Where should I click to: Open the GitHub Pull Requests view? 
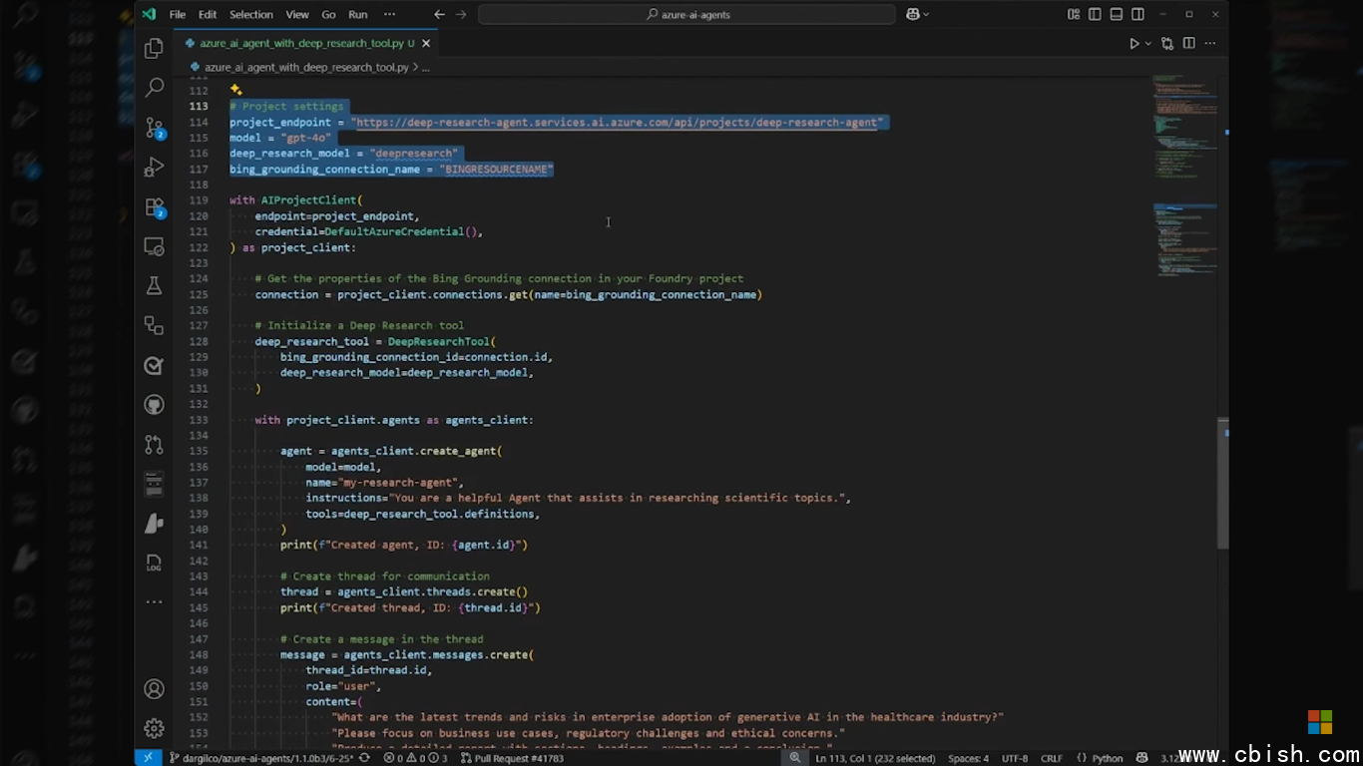pos(154,445)
